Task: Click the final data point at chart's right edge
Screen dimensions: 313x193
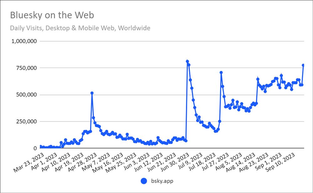Action: pos(303,65)
